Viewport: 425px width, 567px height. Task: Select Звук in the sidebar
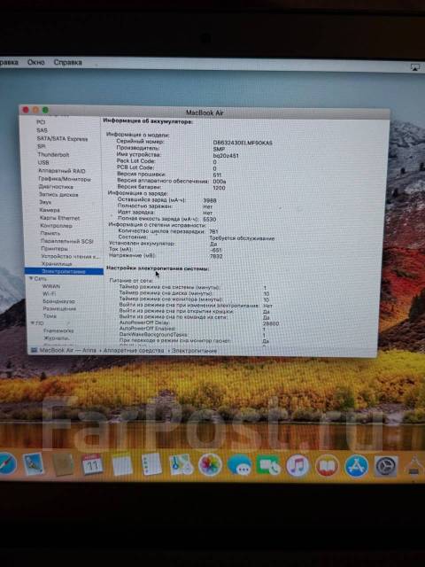[x=45, y=202]
